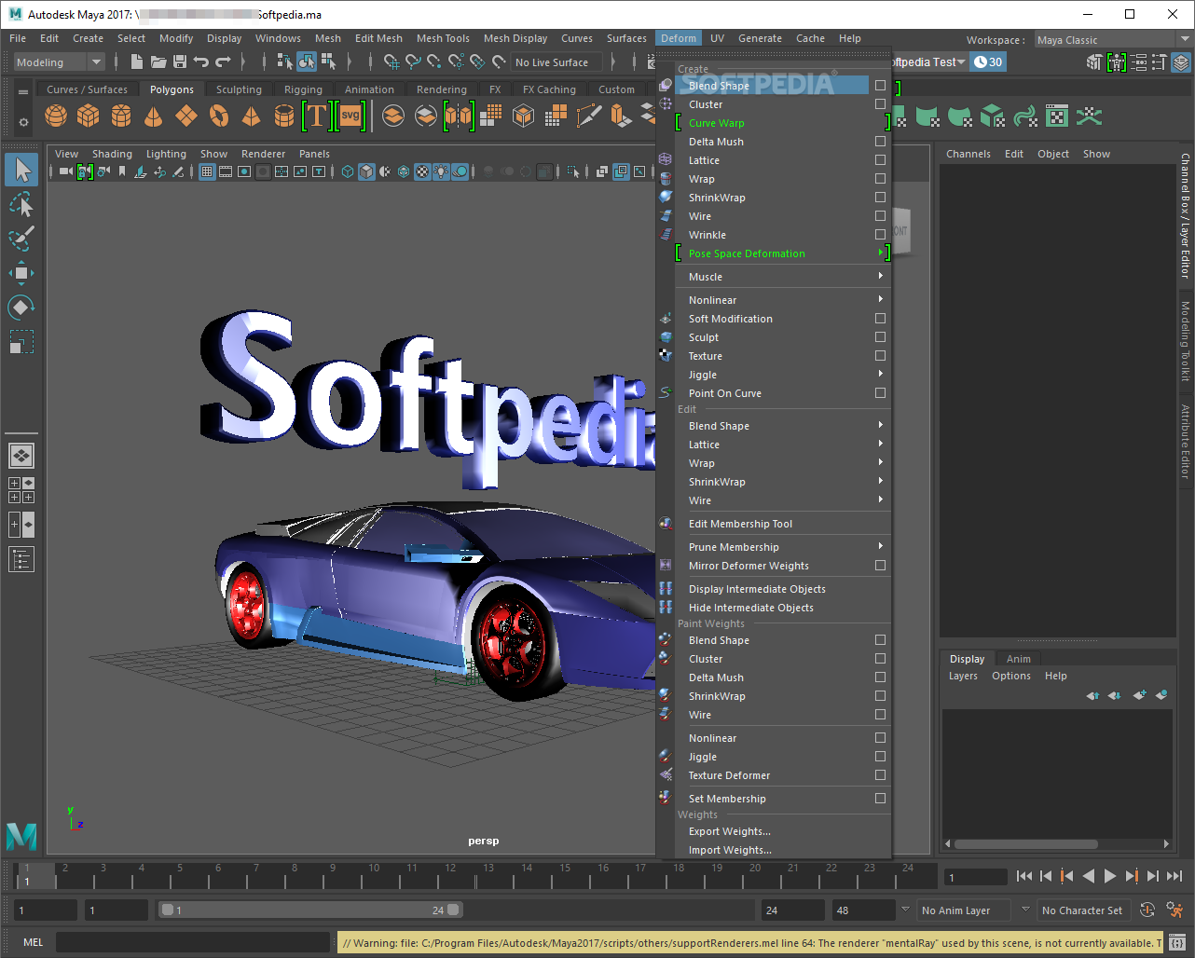Activate the Select tool arrow in the toolbox
The image size is (1195, 958).
(x=22, y=170)
